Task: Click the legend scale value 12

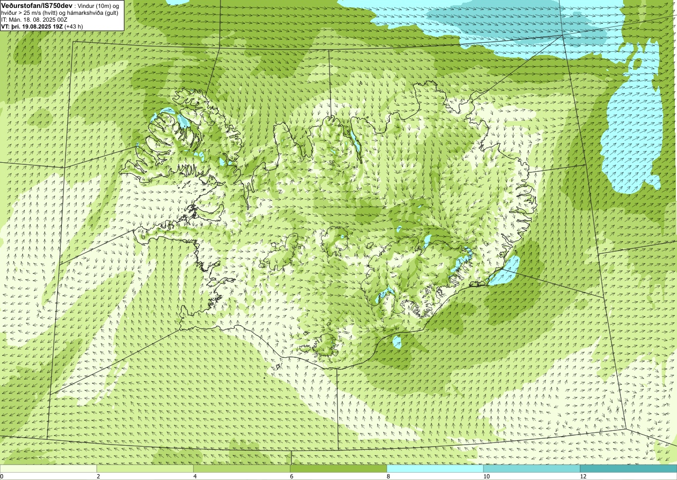Action: coord(583,476)
